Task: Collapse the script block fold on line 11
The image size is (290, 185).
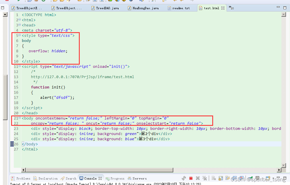Action: pyautogui.click(x=20, y=66)
